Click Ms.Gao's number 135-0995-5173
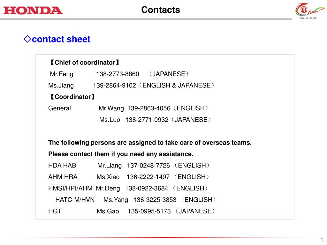The height and width of the screenshot is (245, 327). coord(149,211)
